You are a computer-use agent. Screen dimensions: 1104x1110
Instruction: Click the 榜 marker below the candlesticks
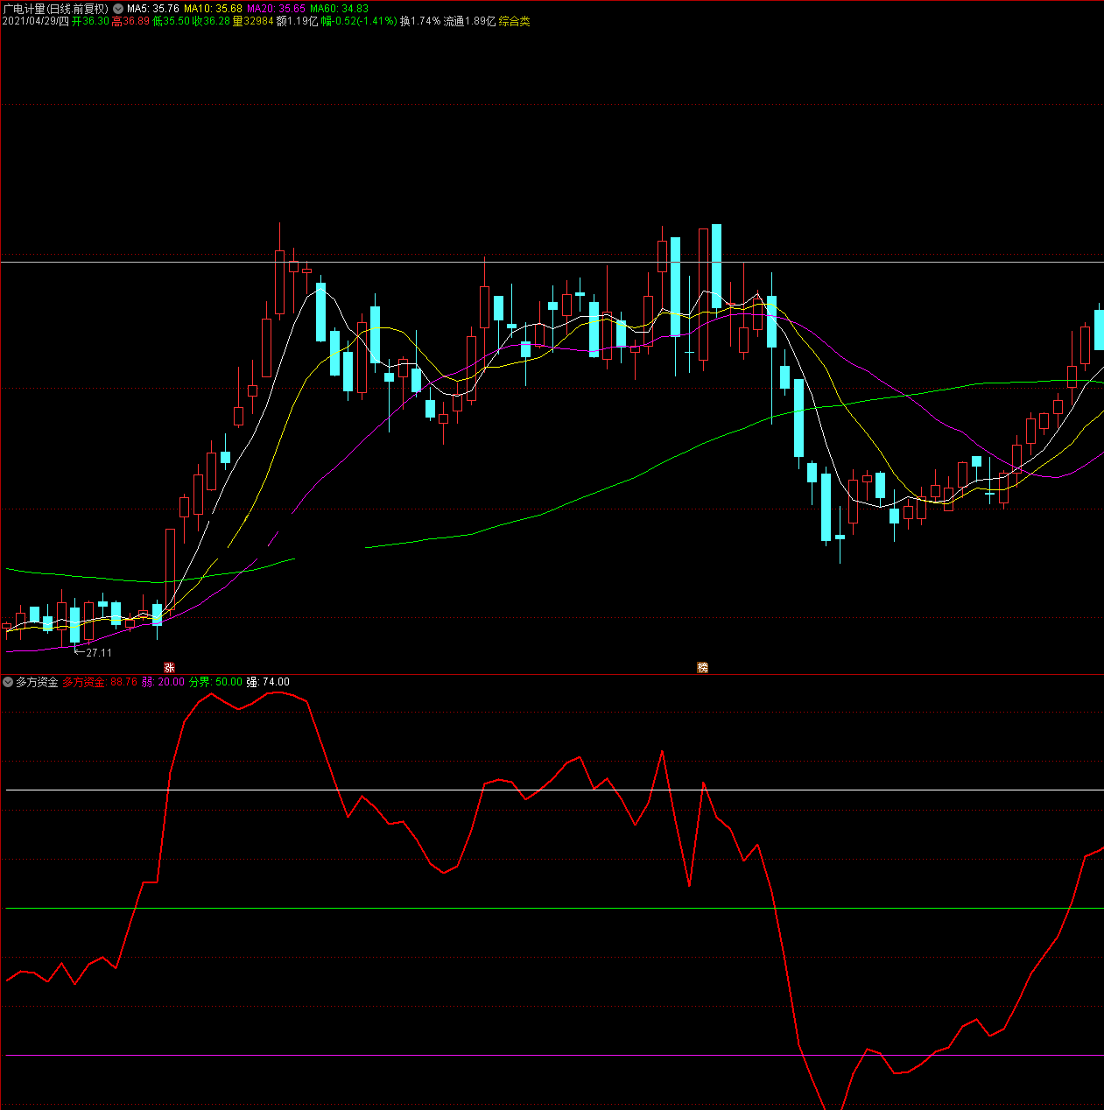coord(702,667)
